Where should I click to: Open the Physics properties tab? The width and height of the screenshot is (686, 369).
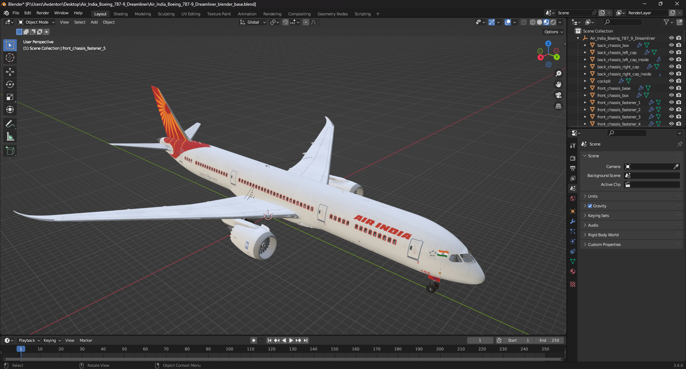pos(573,241)
